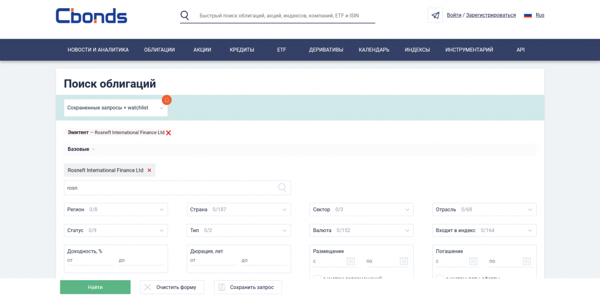Open the Регион dropdown
This screenshot has height=296, width=600.
point(115,209)
